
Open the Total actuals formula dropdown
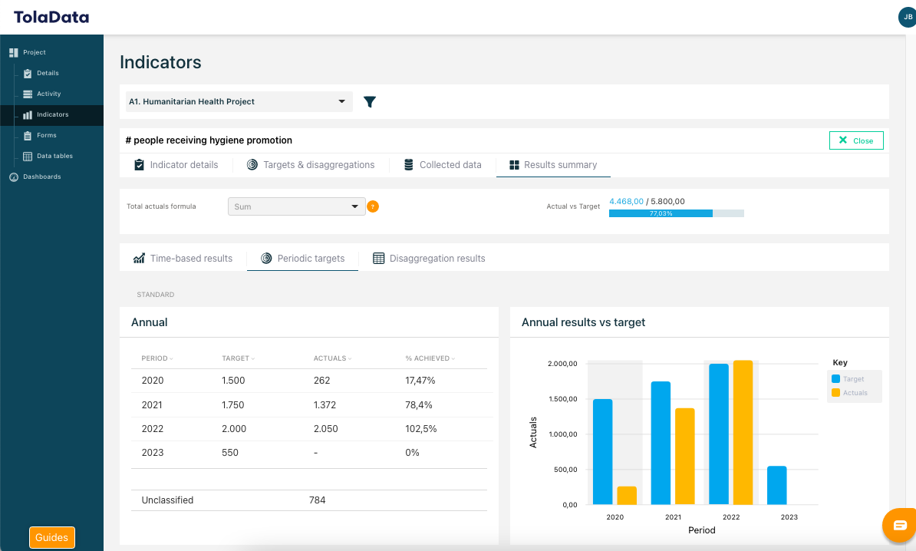click(x=296, y=206)
